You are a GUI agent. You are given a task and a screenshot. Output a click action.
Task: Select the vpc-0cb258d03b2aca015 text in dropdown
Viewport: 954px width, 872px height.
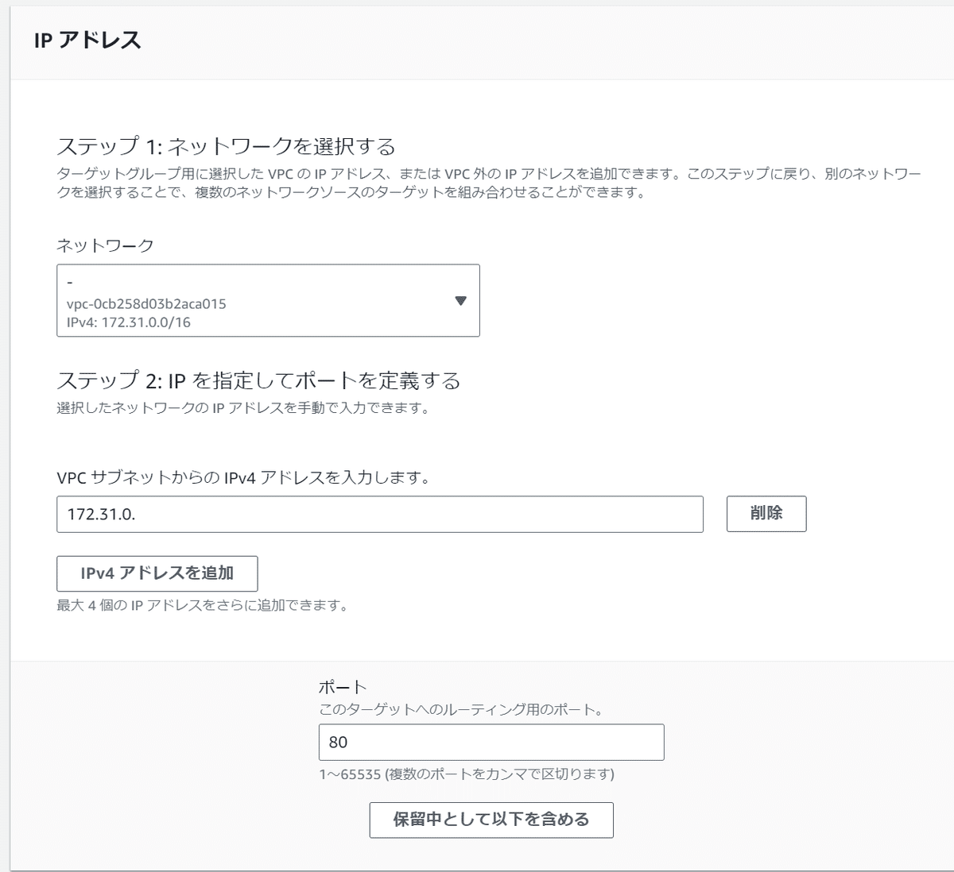click(x=146, y=304)
